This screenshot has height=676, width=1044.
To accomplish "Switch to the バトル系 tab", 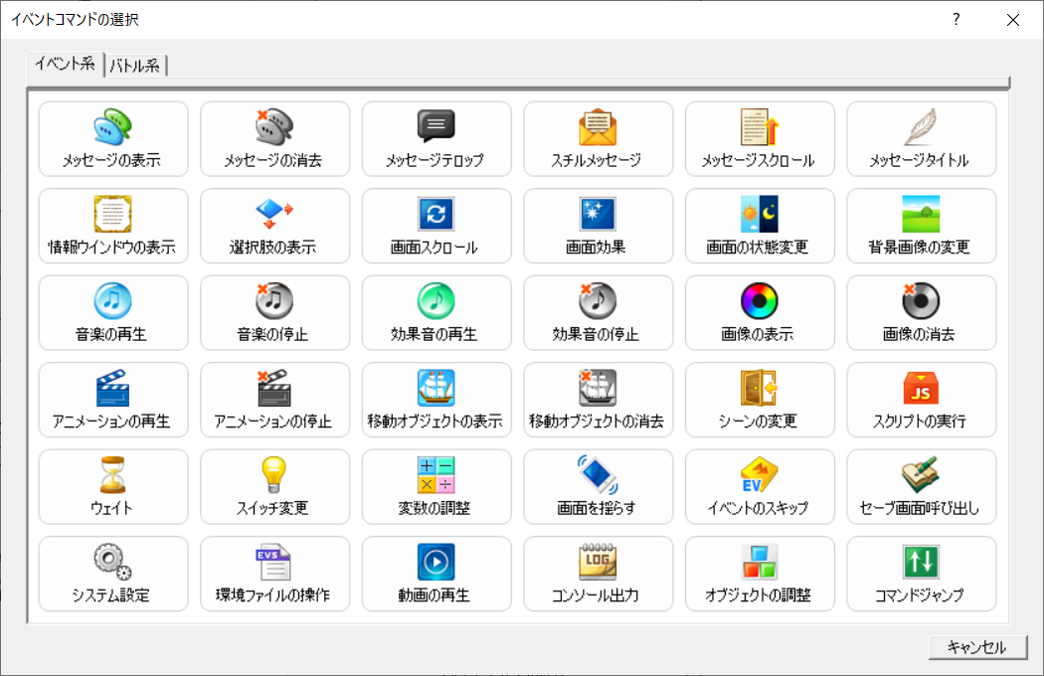I will [x=135, y=64].
